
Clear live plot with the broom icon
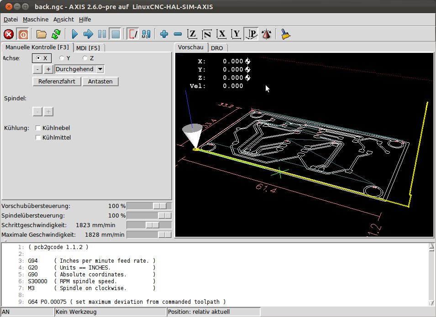pos(286,34)
